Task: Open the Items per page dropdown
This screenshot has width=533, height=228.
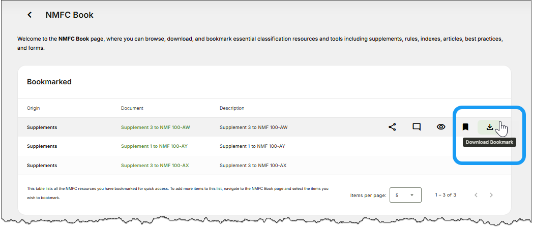Action: 405,195
